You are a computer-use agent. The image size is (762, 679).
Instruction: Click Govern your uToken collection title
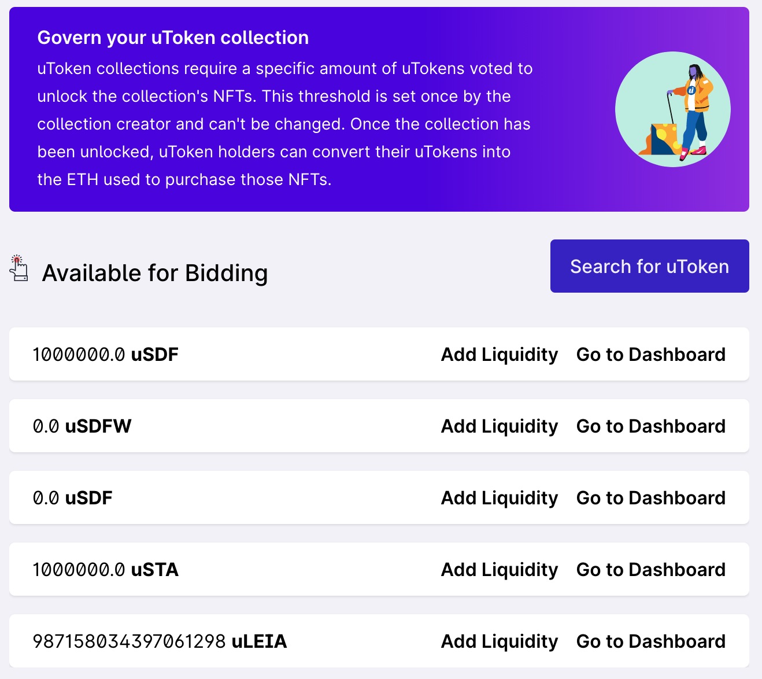(173, 38)
